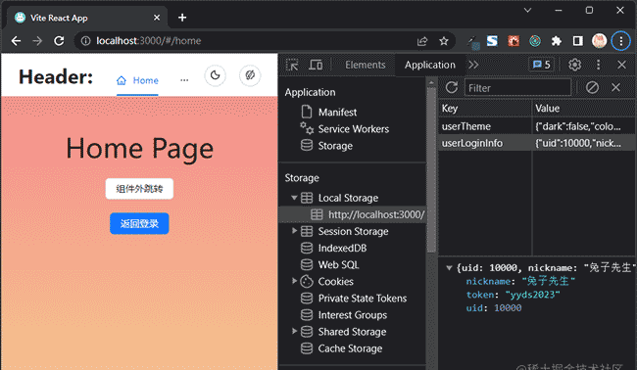The height and width of the screenshot is (370, 637).
Task: Click the share page icon in address bar
Action: (422, 41)
